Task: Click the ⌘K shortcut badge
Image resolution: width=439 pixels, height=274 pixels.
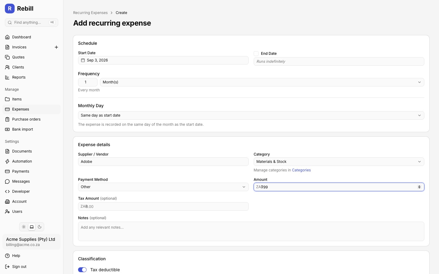Action: click(x=52, y=23)
